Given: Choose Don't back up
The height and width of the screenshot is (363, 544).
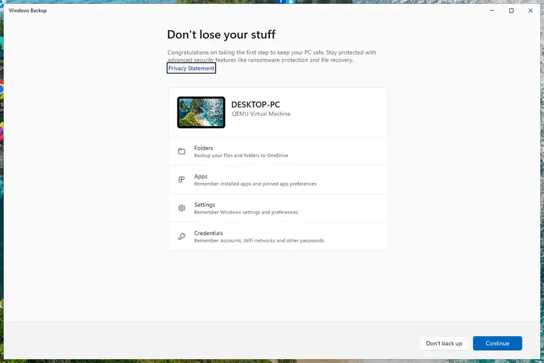Looking at the screenshot, I should pos(443,343).
